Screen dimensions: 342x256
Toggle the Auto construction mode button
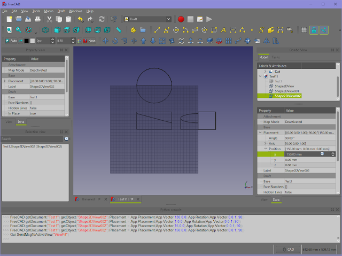(11, 41)
